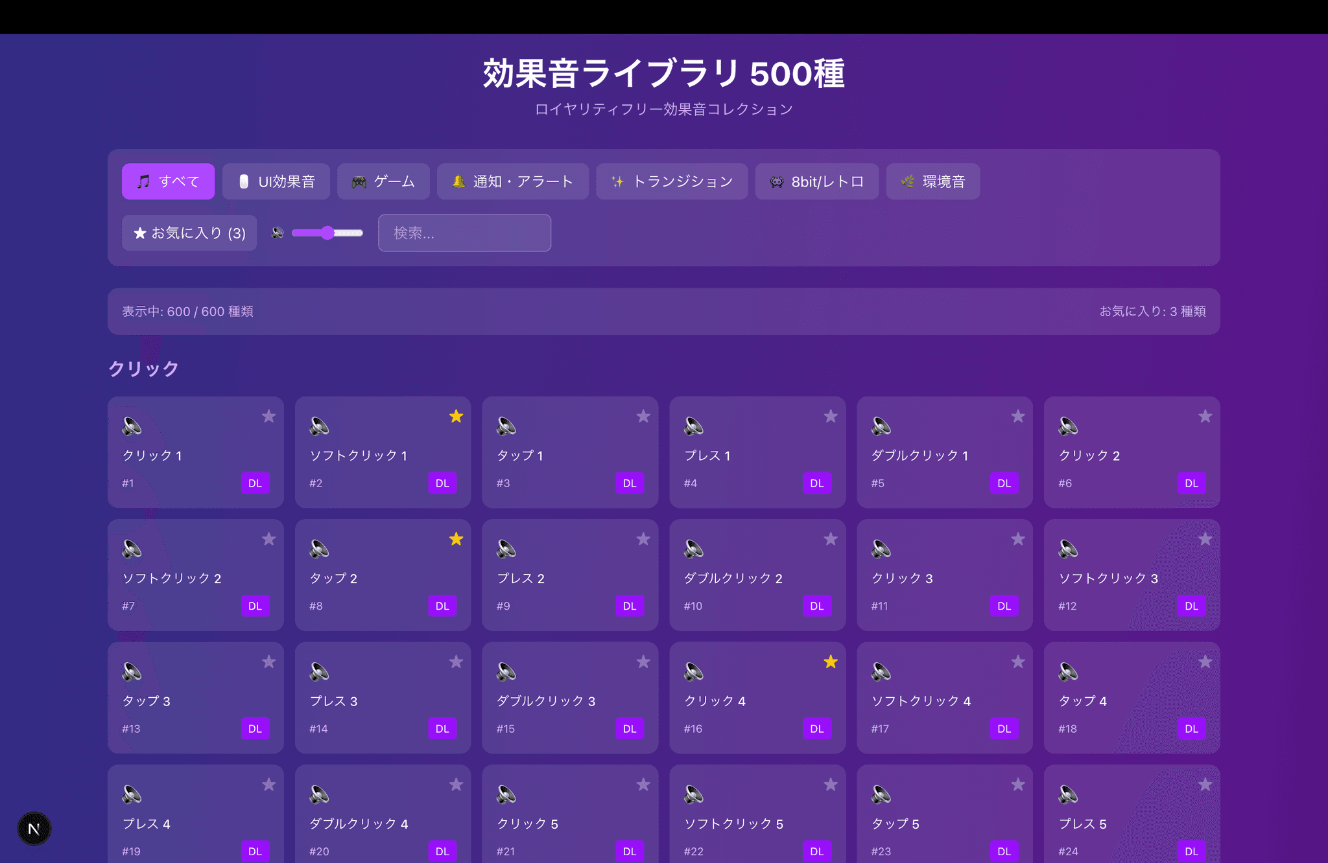Click the speaker icon on クリック 4
Screen dimensions: 1328x863
coord(693,673)
